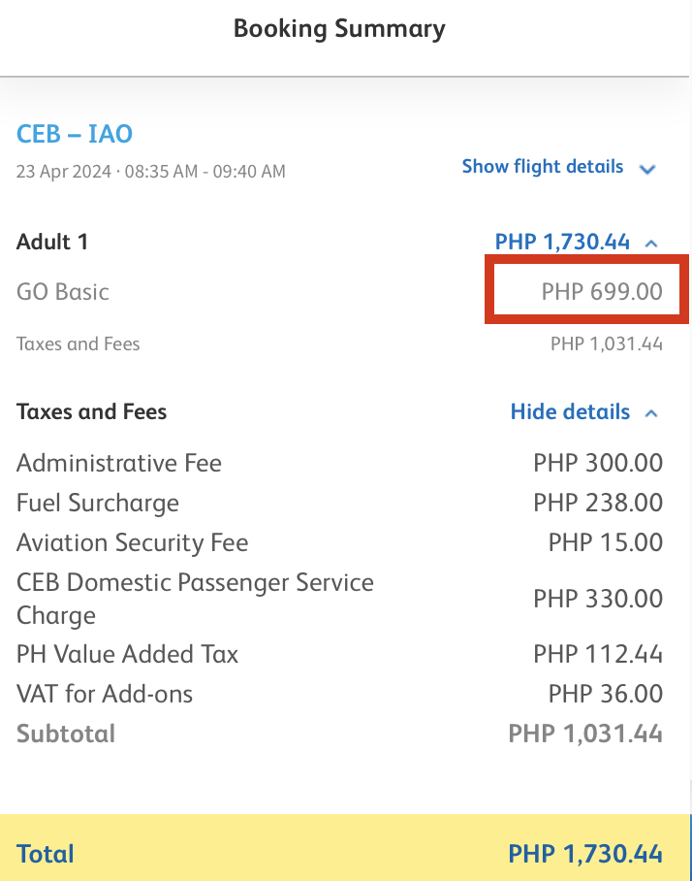The width and height of the screenshot is (692, 881).
Task: Collapse the Adult 1 fare chevron
Action: click(651, 244)
